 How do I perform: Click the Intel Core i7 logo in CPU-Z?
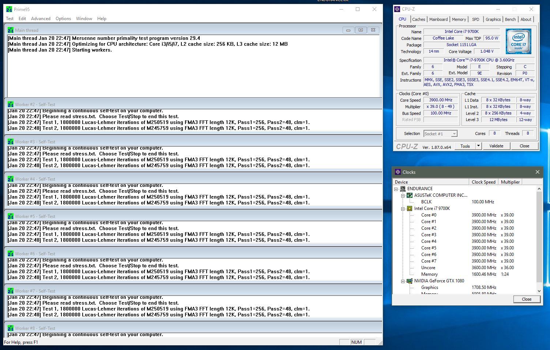tap(519, 42)
